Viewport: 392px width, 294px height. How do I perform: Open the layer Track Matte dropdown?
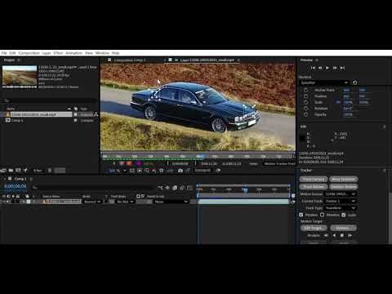point(126,202)
